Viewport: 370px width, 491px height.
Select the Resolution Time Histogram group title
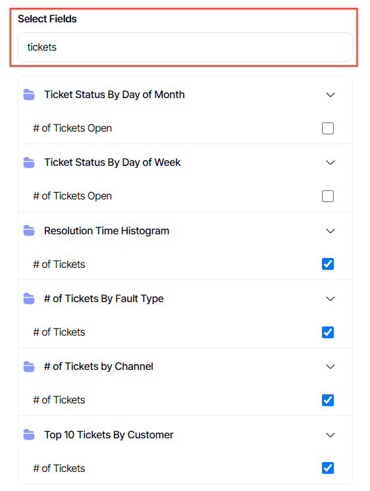(x=107, y=231)
